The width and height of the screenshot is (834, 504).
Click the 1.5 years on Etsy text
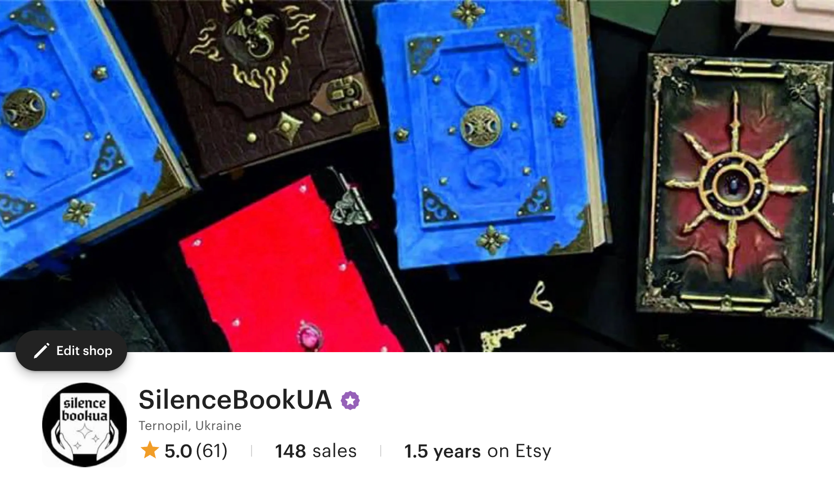coord(477,451)
